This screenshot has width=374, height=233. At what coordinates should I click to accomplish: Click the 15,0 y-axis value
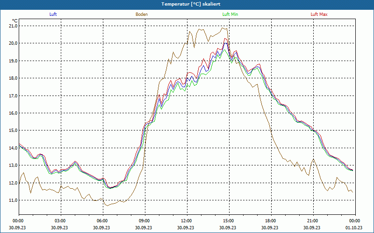pos(14,130)
